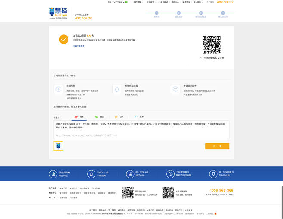The height and width of the screenshot is (219, 283).
Task: Select the Tencent Weibo share tab
Action: coord(138,117)
